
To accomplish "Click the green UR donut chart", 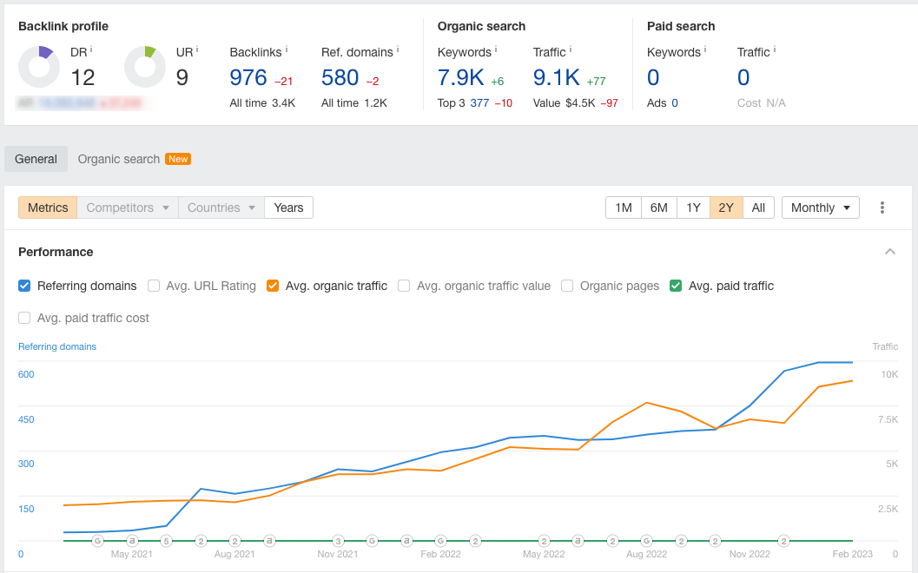I will (x=145, y=67).
